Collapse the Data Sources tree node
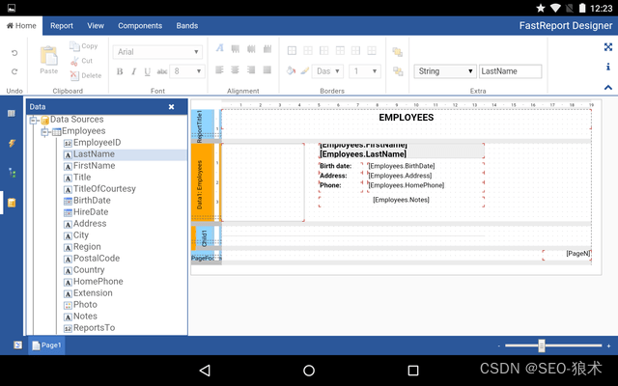This screenshot has width=618, height=386. [34, 120]
